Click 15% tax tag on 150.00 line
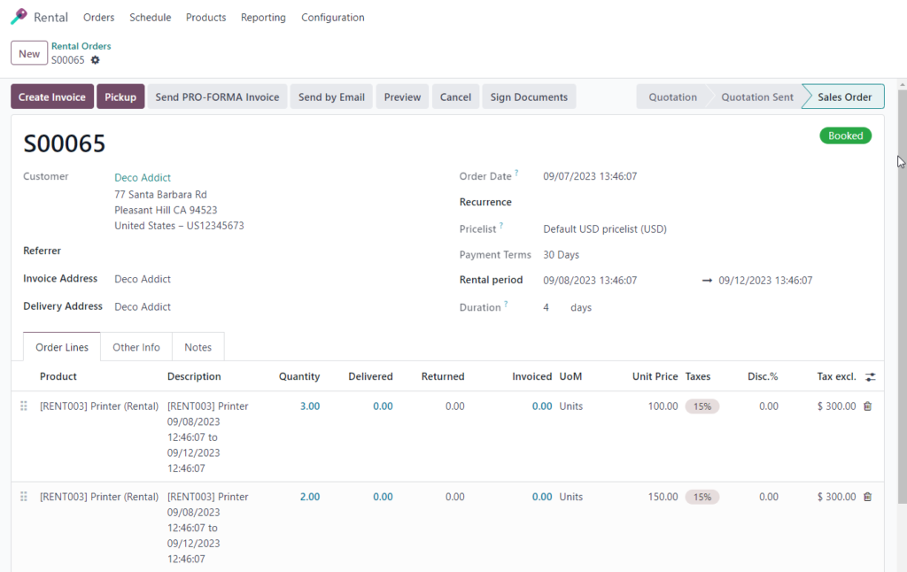907x572 pixels. 702,497
